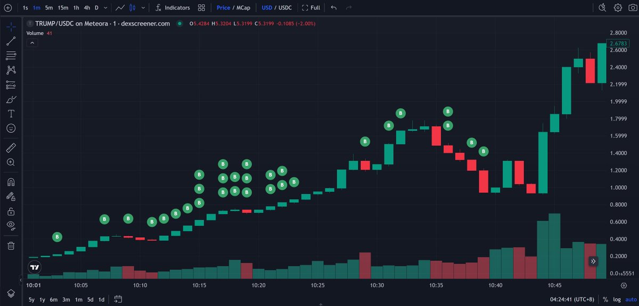Select the brush drawing tool
Viewport: 639px width, 306px height.
pos(11,100)
